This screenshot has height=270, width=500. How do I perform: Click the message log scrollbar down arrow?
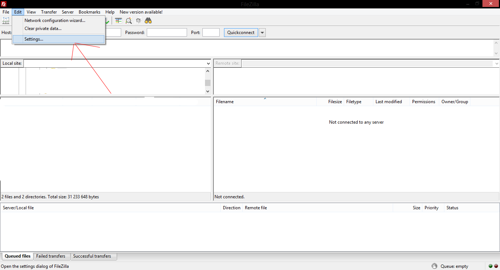point(496,53)
